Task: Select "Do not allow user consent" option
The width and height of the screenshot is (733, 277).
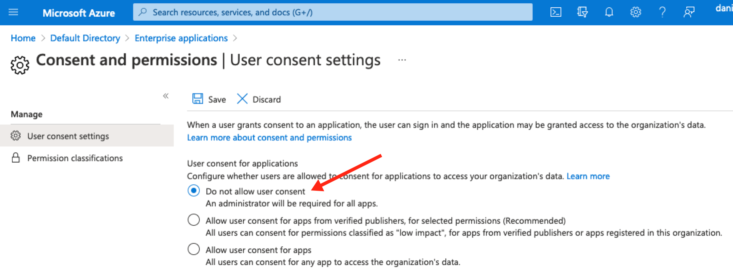Action: click(194, 191)
